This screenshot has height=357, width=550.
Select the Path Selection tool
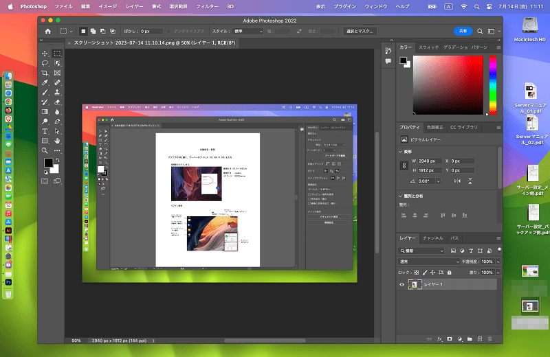click(57, 131)
